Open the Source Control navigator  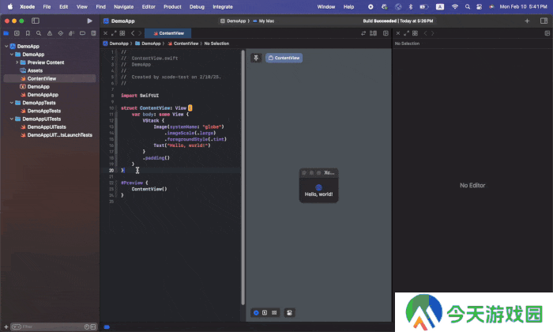(x=17, y=33)
